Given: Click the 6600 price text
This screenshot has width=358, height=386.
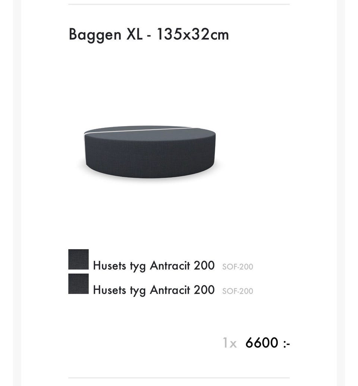Looking at the screenshot, I should pos(268,342).
